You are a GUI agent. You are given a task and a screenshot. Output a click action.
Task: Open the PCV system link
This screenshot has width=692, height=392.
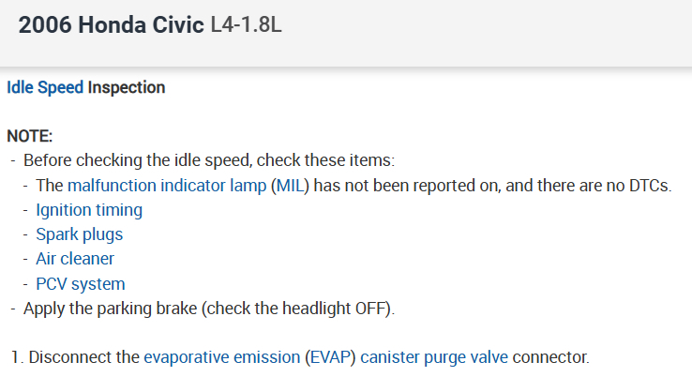click(x=80, y=283)
